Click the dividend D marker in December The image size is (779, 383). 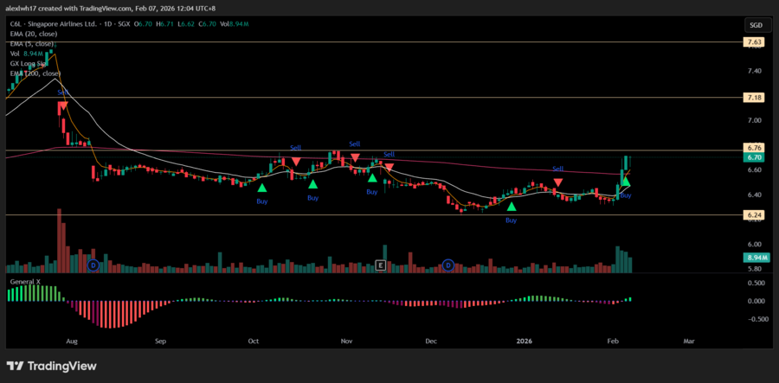pos(448,265)
